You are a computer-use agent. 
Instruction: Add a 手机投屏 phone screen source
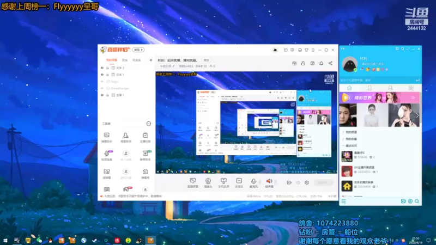tap(223, 183)
